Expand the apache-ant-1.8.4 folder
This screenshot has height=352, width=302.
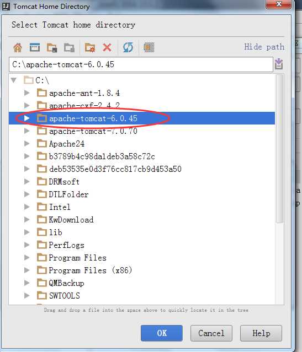click(x=27, y=93)
